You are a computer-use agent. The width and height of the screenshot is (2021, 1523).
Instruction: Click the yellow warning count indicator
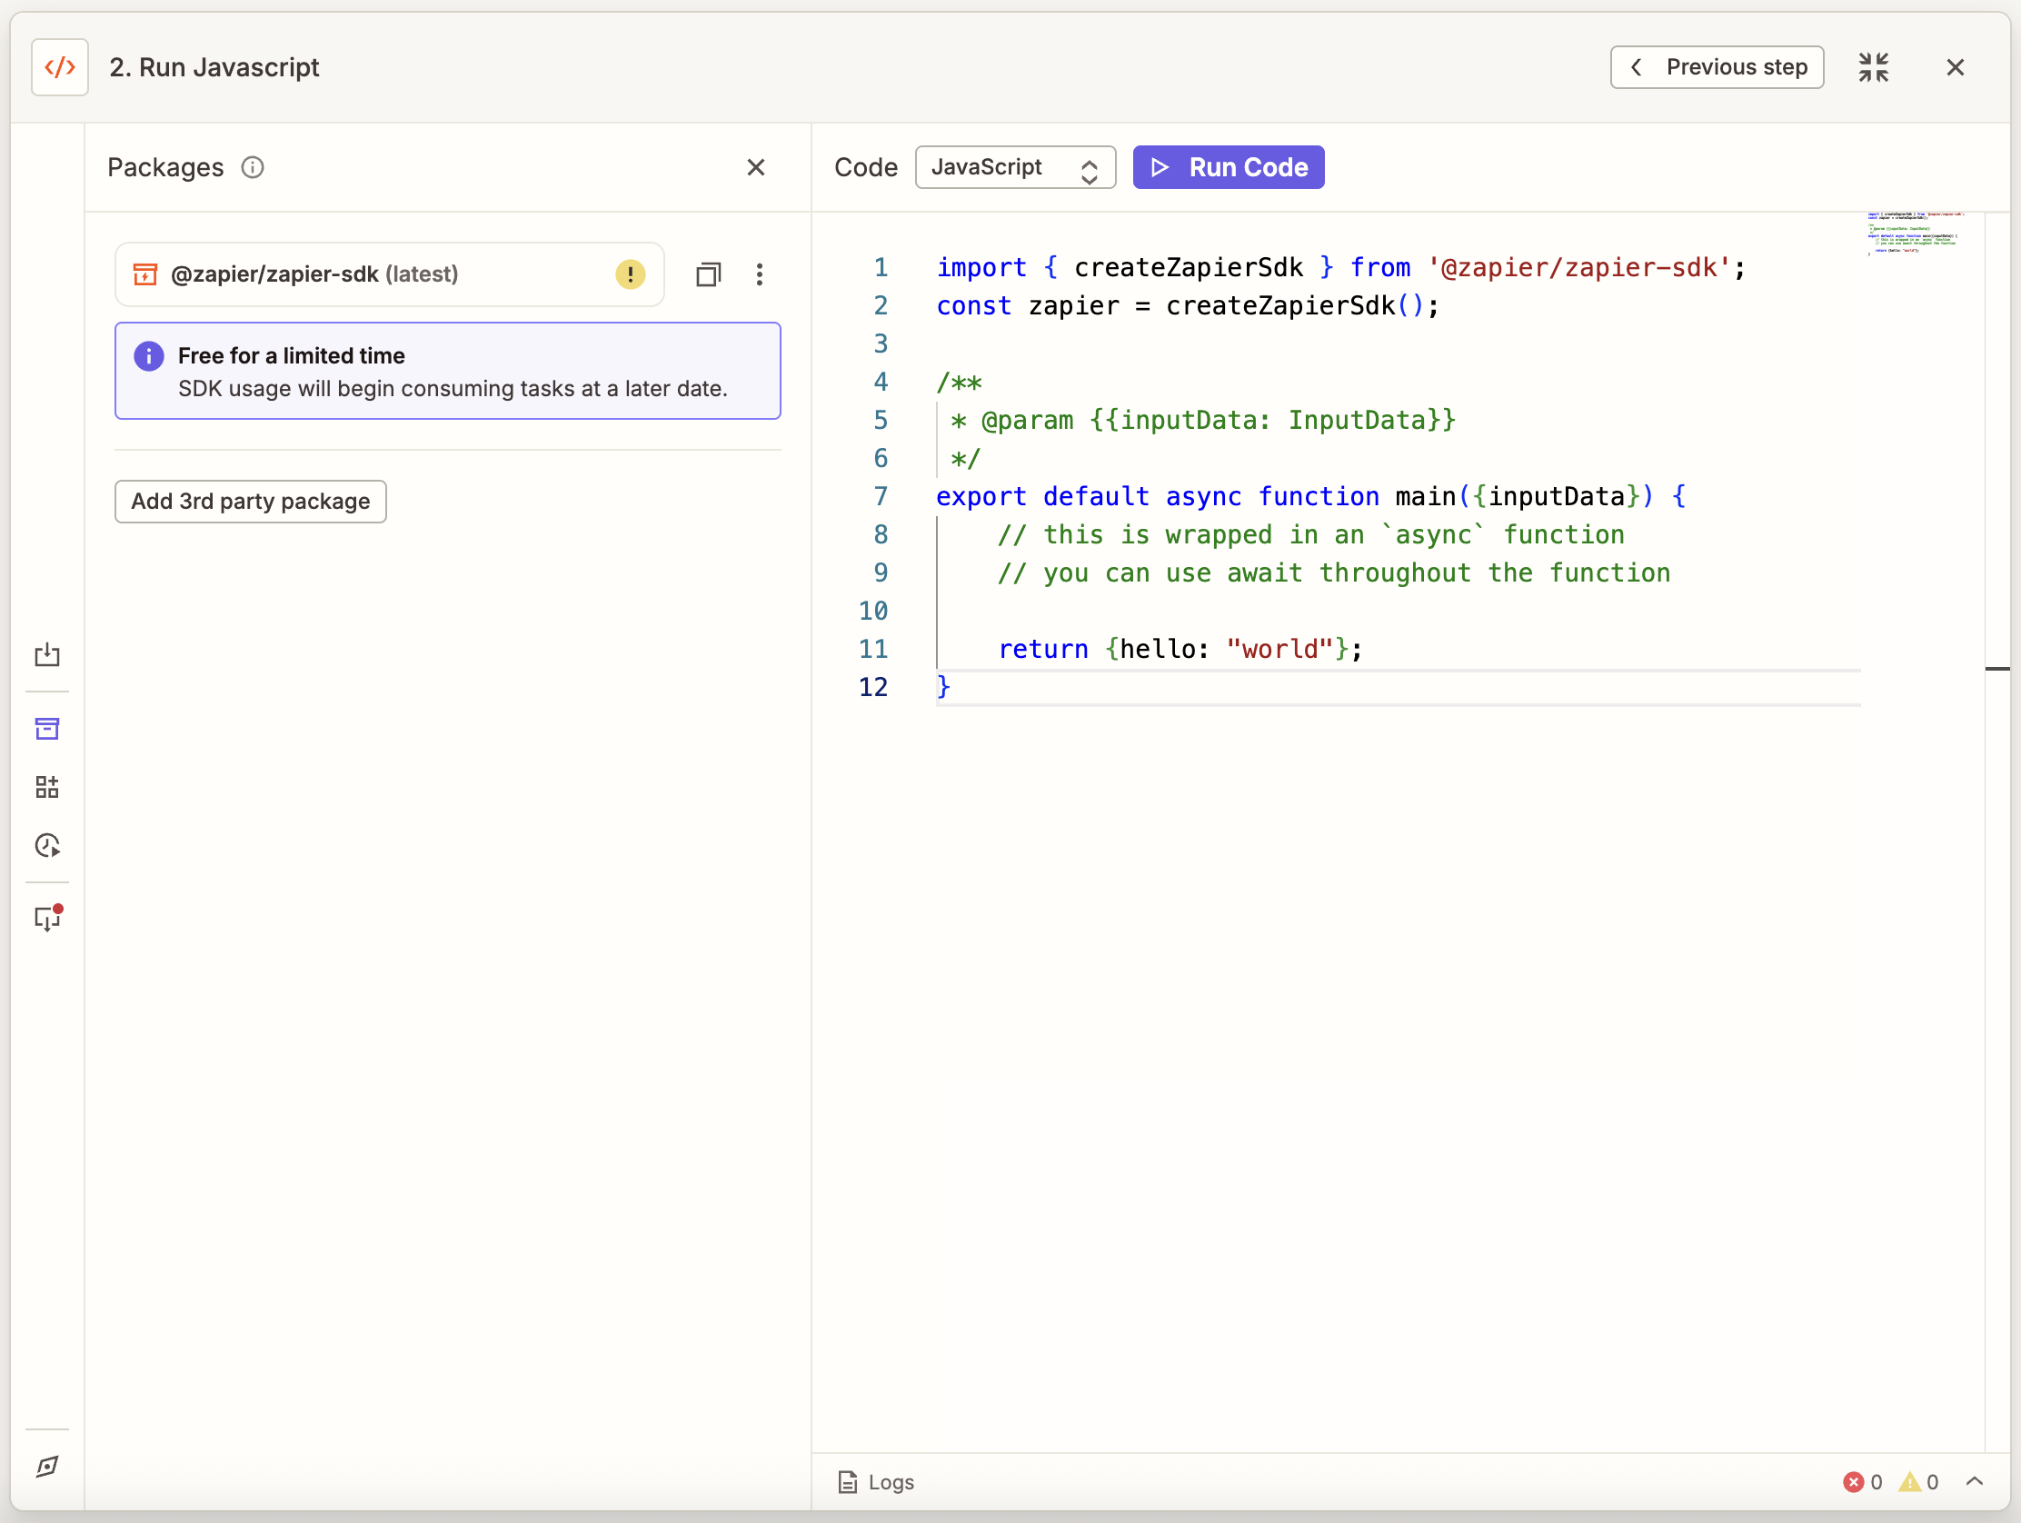point(1918,1482)
